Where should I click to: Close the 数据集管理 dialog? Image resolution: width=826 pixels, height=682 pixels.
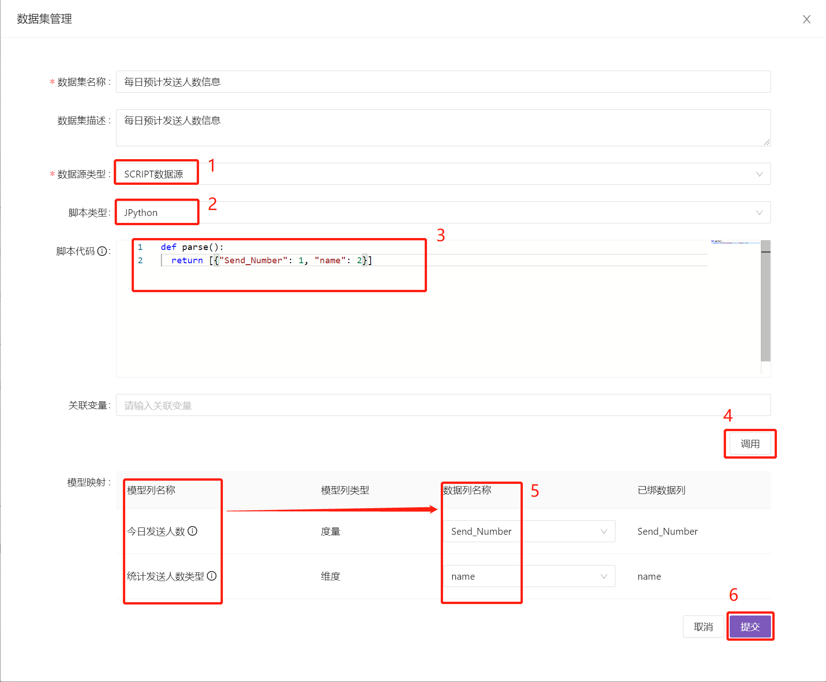[806, 19]
